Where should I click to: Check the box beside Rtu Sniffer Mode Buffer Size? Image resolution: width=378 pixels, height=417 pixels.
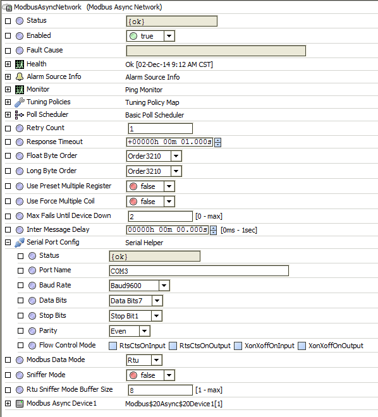[8, 390]
